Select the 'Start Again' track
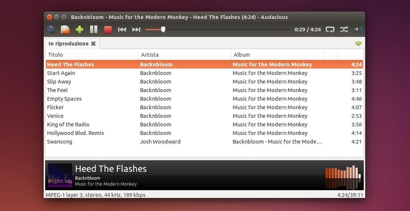The height and width of the screenshot is (211, 410). 205,73
